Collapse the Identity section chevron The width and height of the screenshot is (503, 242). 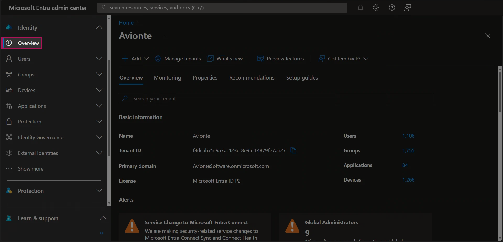(99, 27)
